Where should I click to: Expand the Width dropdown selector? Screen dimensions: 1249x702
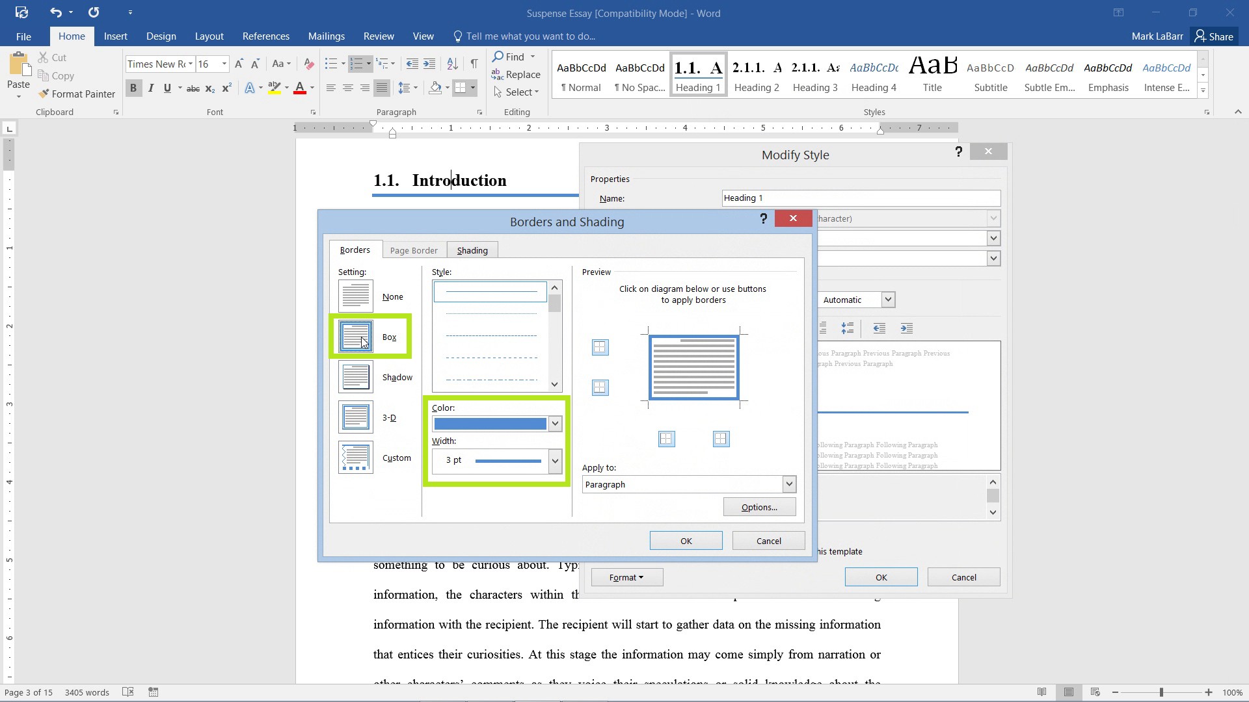pyautogui.click(x=554, y=460)
